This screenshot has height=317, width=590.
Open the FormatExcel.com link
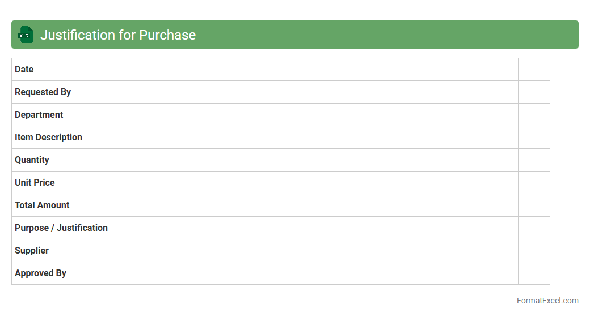tap(547, 301)
